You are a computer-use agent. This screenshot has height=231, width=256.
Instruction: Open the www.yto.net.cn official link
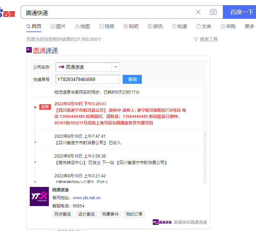pyautogui.click(x=86, y=198)
